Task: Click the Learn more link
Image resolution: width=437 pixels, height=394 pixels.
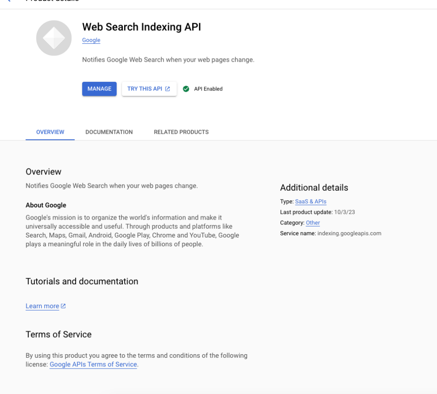Action: tap(42, 306)
